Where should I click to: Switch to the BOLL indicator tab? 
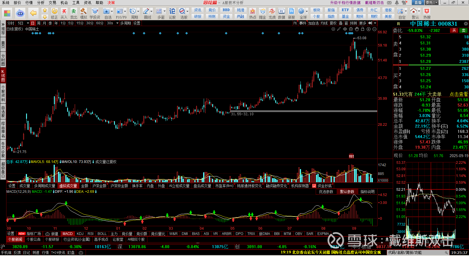[102, 234]
